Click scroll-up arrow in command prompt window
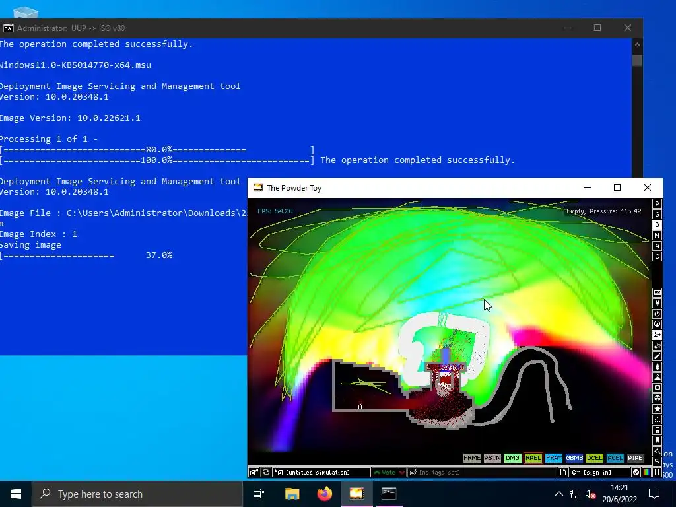 tap(637, 44)
